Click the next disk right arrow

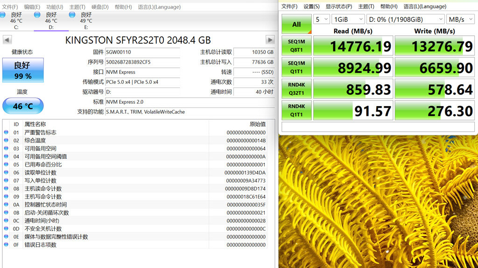point(270,40)
